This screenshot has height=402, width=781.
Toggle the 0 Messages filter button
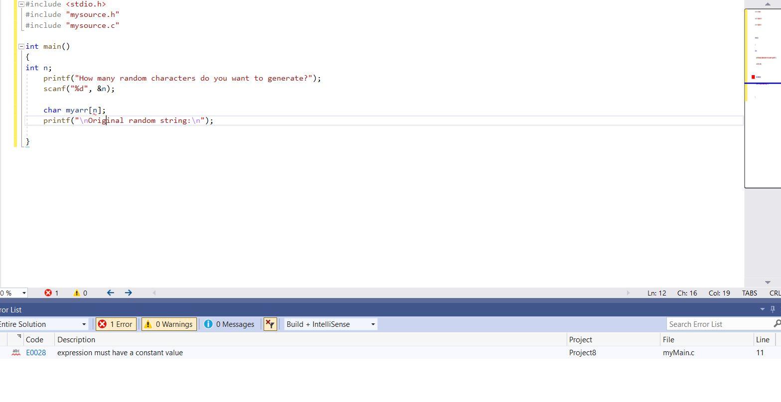click(229, 324)
